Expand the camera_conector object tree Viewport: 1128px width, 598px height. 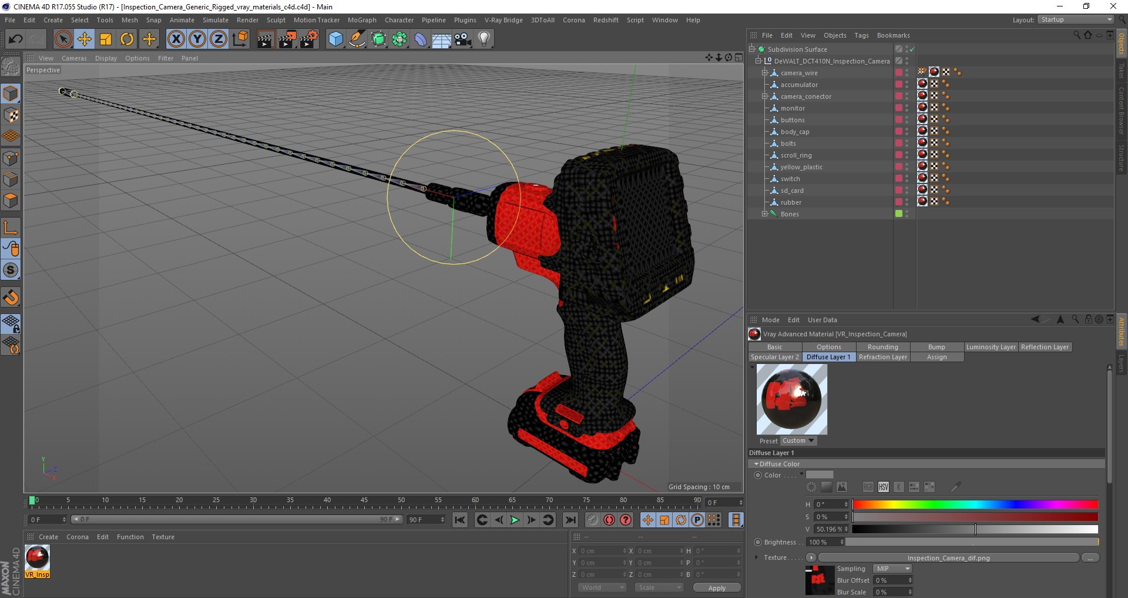[765, 96]
